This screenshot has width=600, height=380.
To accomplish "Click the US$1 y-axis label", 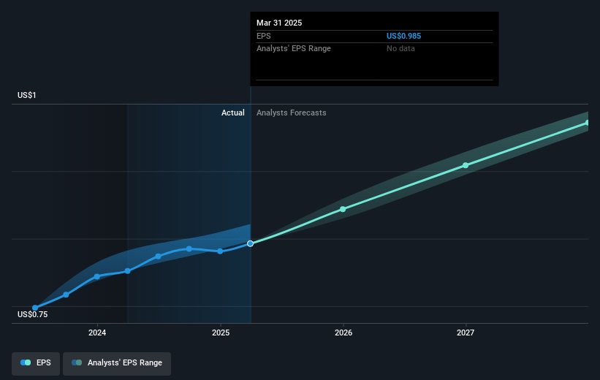I will point(27,95).
